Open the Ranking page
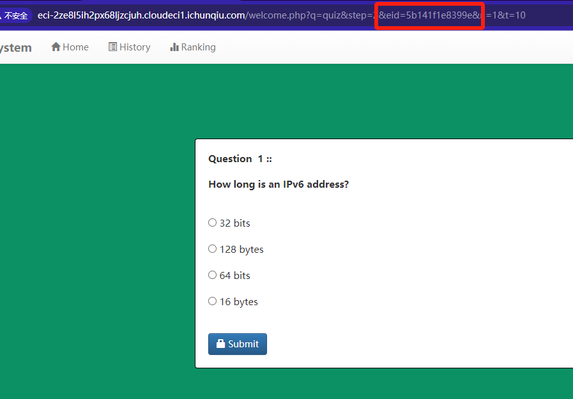Image resolution: width=573 pixels, height=399 pixels. pos(192,47)
